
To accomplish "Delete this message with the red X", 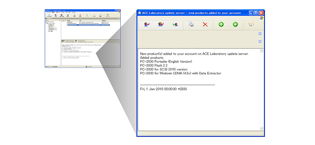I will pyautogui.click(x=205, y=25).
